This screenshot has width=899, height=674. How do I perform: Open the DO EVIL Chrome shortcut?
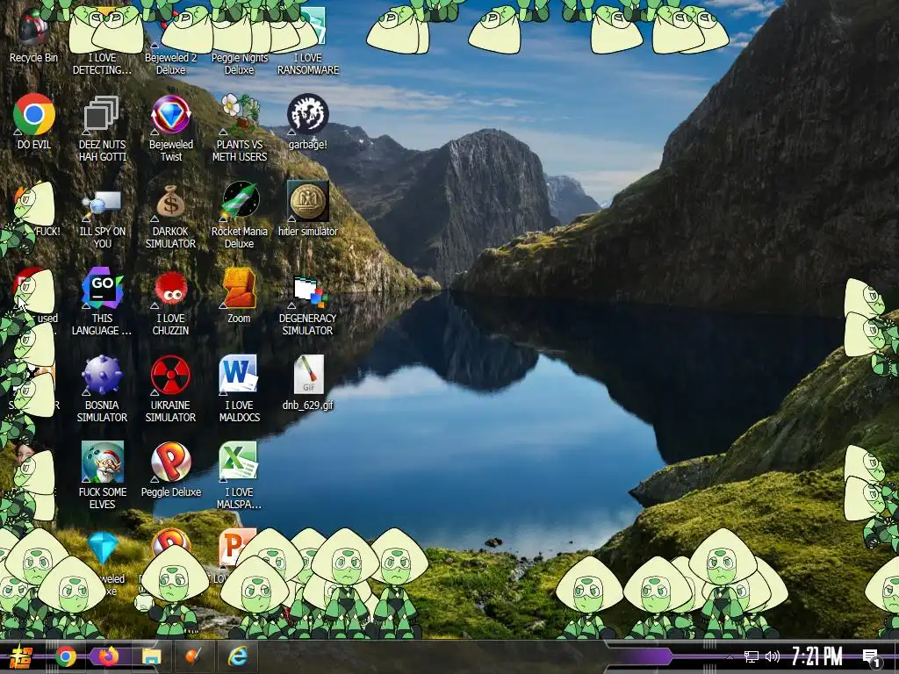(x=34, y=121)
